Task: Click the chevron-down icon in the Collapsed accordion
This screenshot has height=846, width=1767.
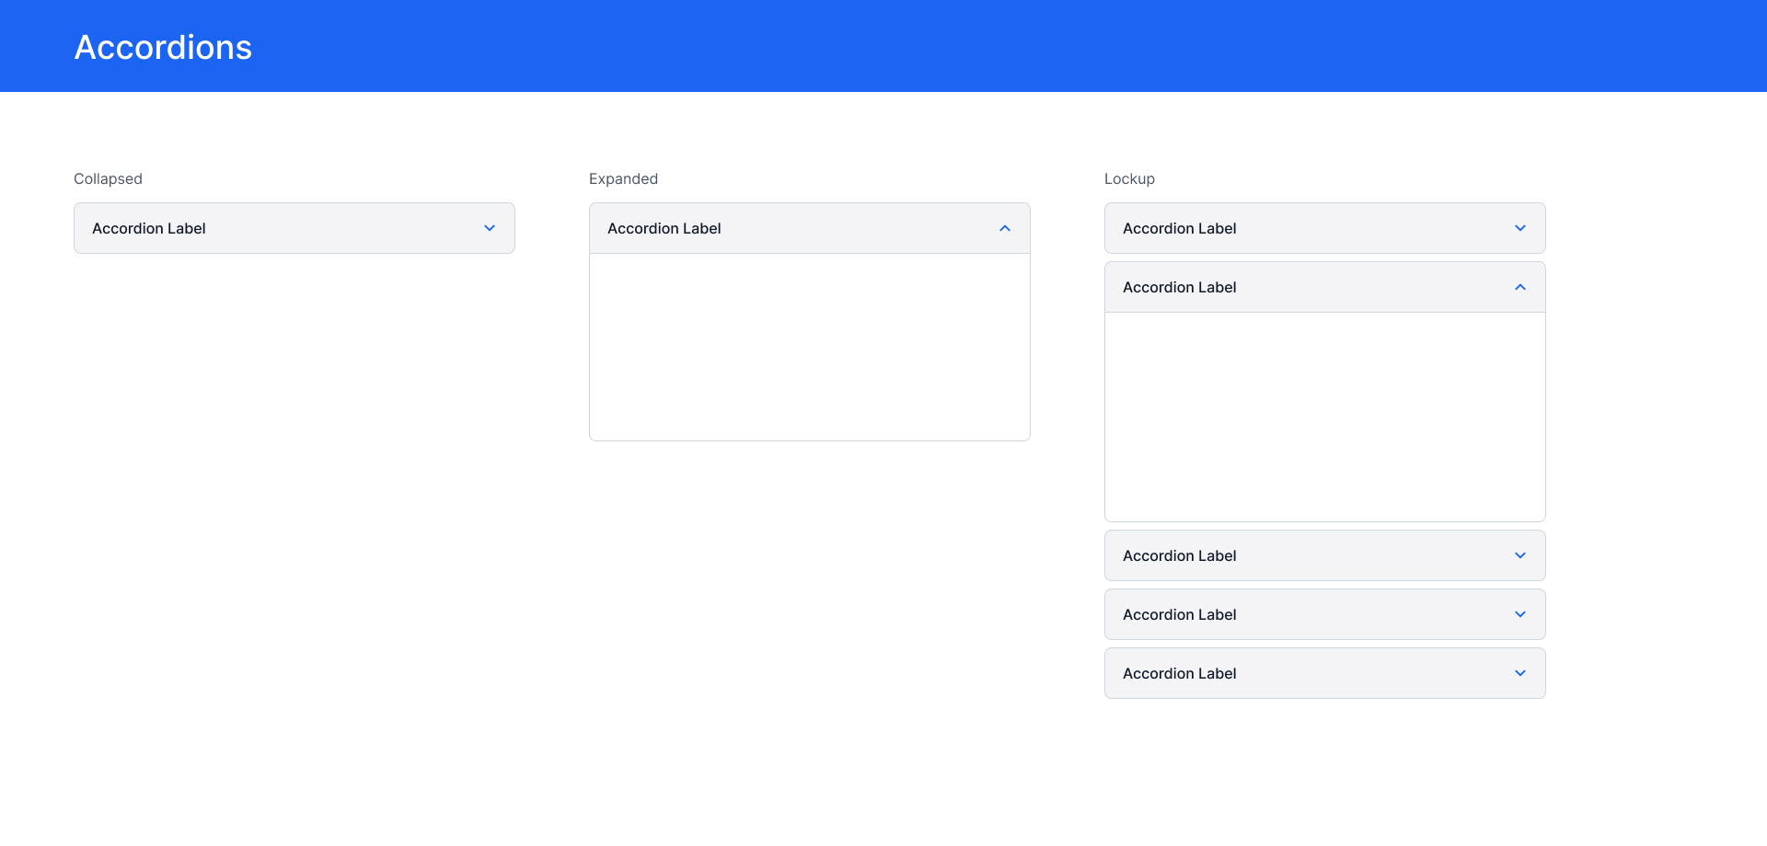Action: coord(490,228)
